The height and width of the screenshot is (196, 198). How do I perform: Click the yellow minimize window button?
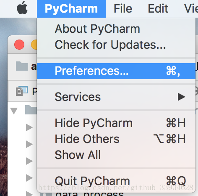(34, 45)
